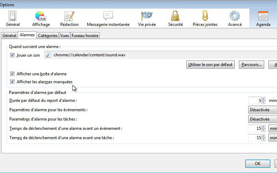Open the Agenda options pane
Screen dimensions: 277x173
[x=263, y=19]
